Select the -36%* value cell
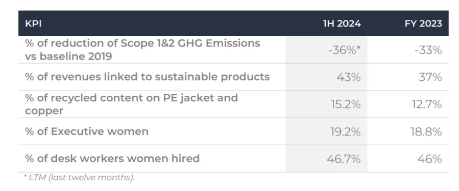Screen dimensions: 459x191 pos(344,50)
